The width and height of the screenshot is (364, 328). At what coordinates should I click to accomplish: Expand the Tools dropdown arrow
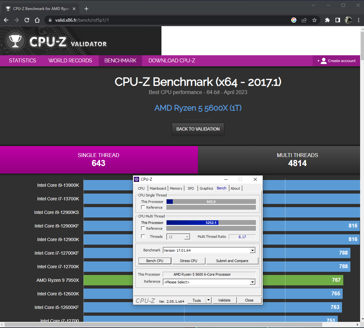tap(208, 300)
